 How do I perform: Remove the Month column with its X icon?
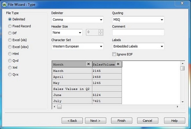tap(89, 64)
